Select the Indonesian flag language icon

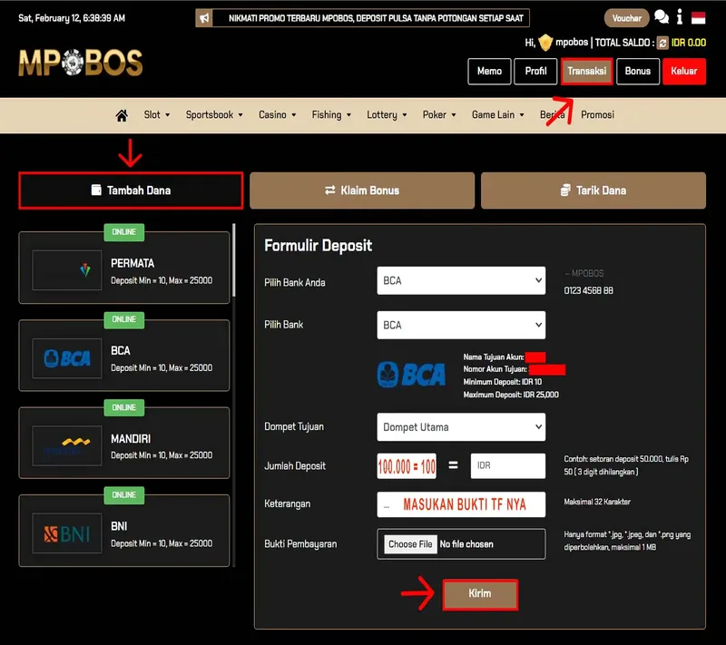coord(698,18)
